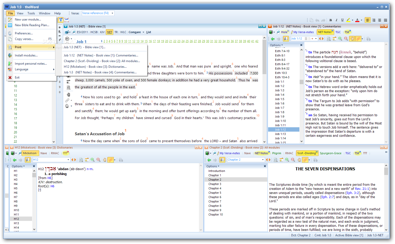Toggle book tree panel in Commentaries view
The width and height of the screenshot is (395, 244).
click(x=286, y=39)
